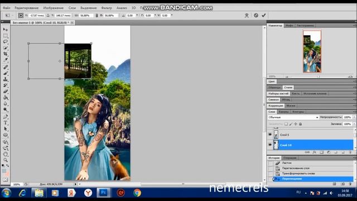357x201 pixels.
Task: Toggle lock all padlock in Layers
Action: point(300,124)
